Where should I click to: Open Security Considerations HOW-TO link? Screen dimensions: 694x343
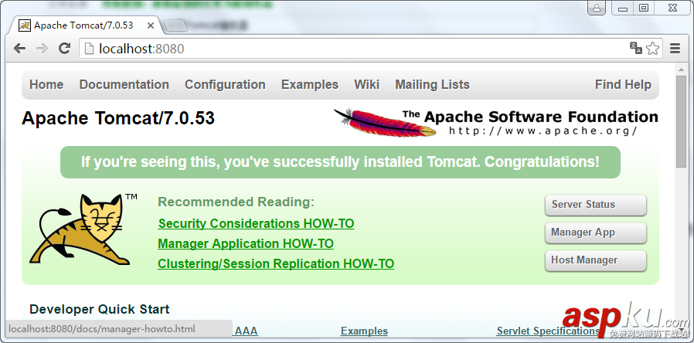[x=256, y=224]
